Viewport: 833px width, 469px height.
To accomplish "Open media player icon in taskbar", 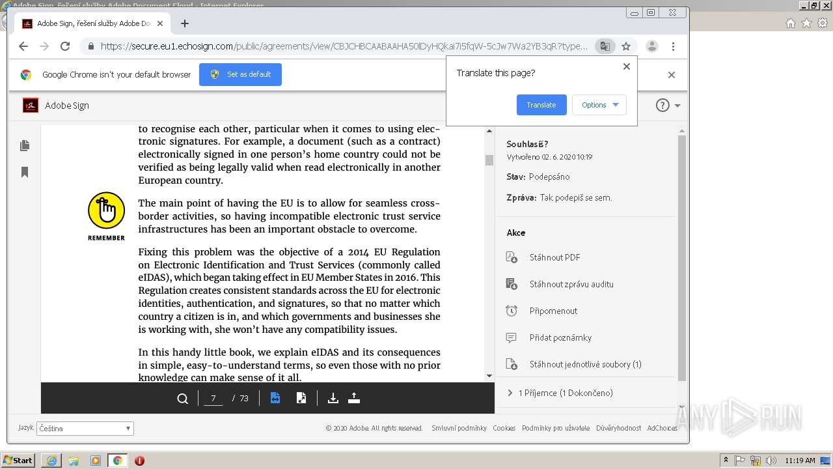I will [96, 461].
